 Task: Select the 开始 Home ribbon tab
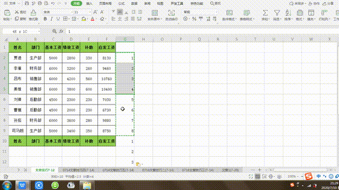[x=76, y=4]
